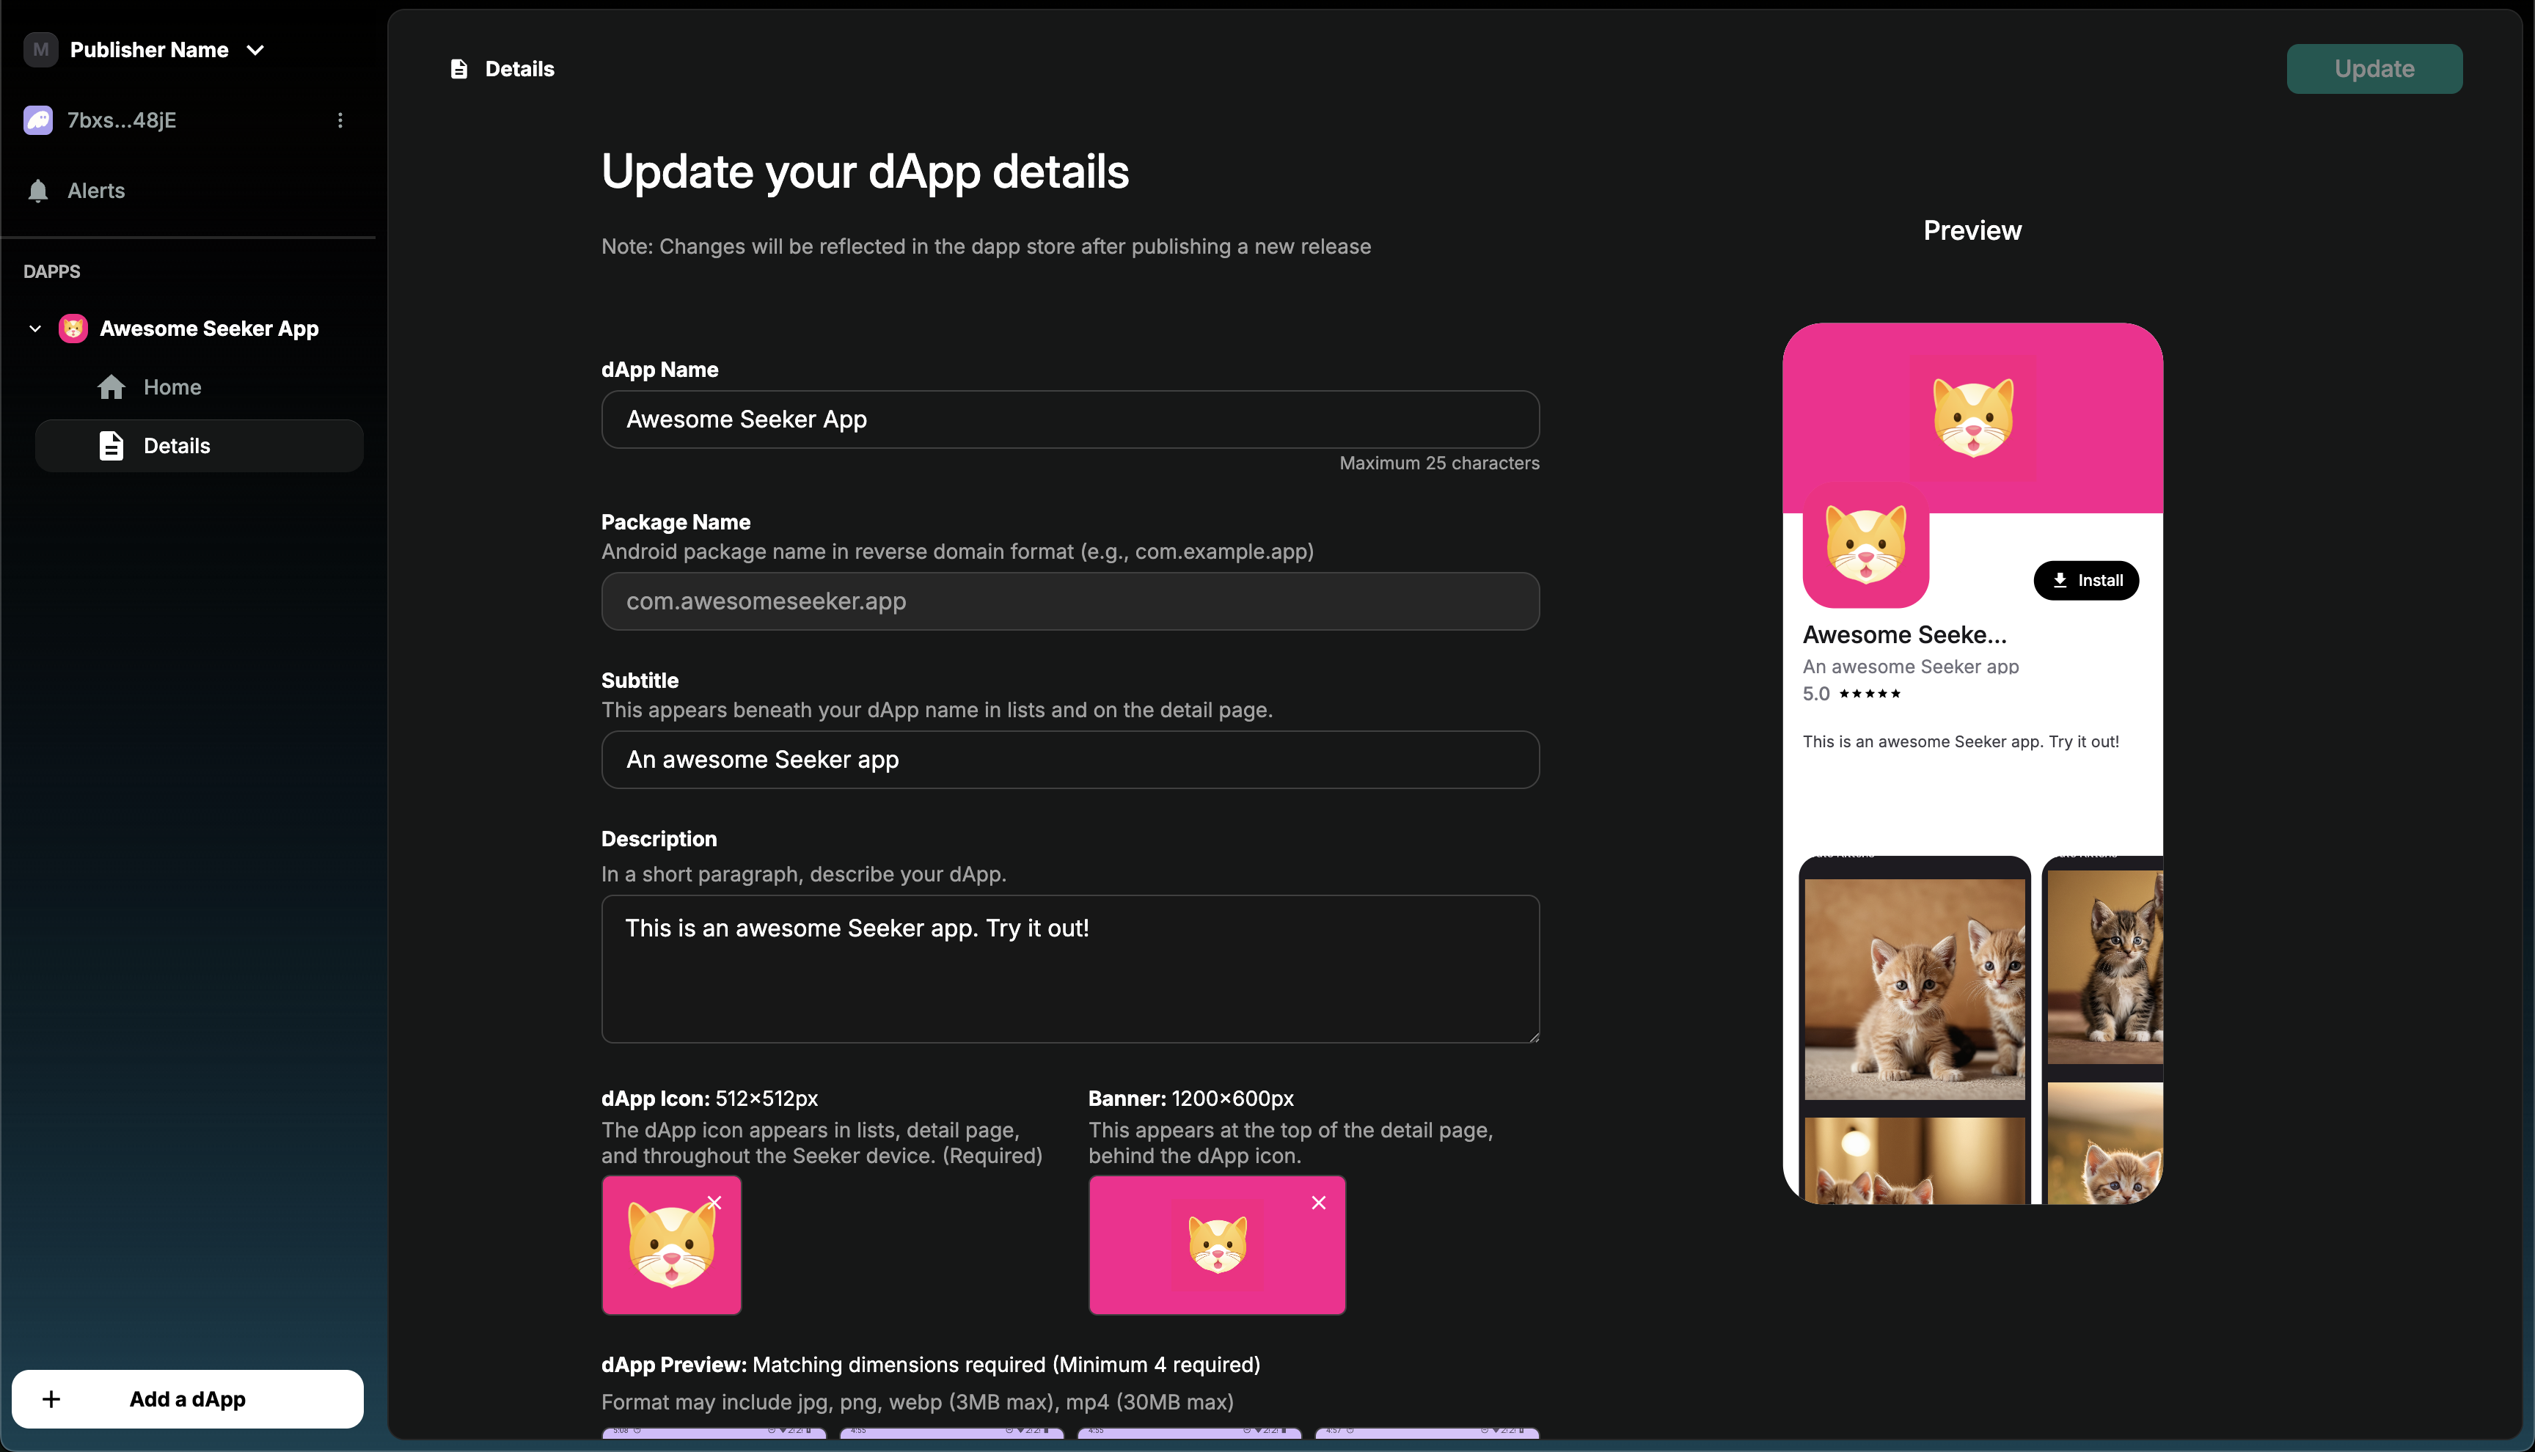
Task: Click the Update button
Action: 2374,69
